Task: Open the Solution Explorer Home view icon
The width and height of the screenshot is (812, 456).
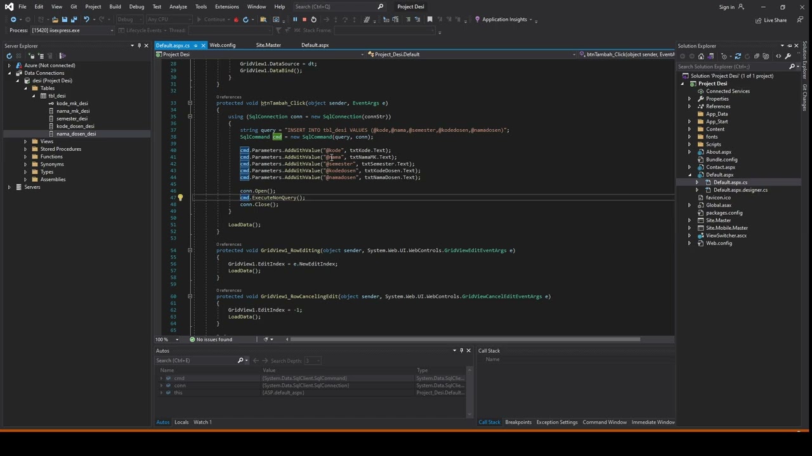Action: tap(701, 56)
